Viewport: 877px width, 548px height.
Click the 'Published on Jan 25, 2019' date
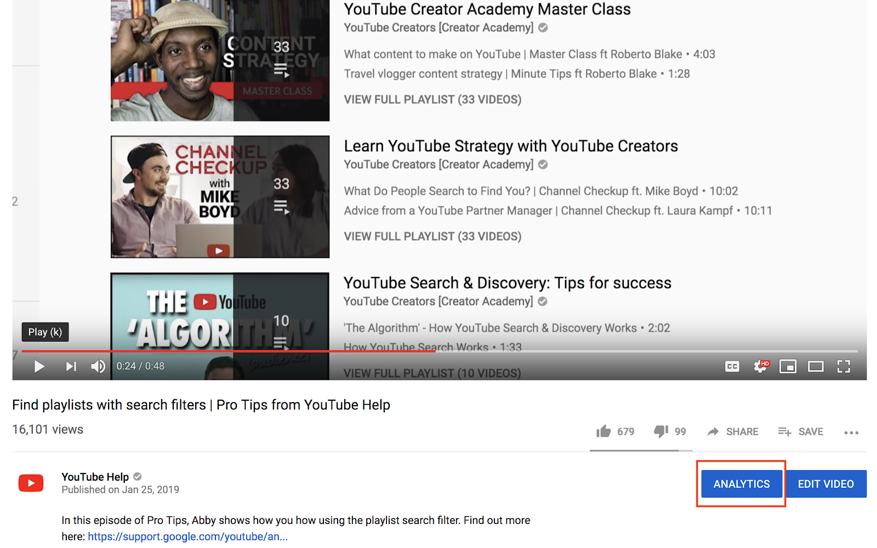pyautogui.click(x=120, y=489)
